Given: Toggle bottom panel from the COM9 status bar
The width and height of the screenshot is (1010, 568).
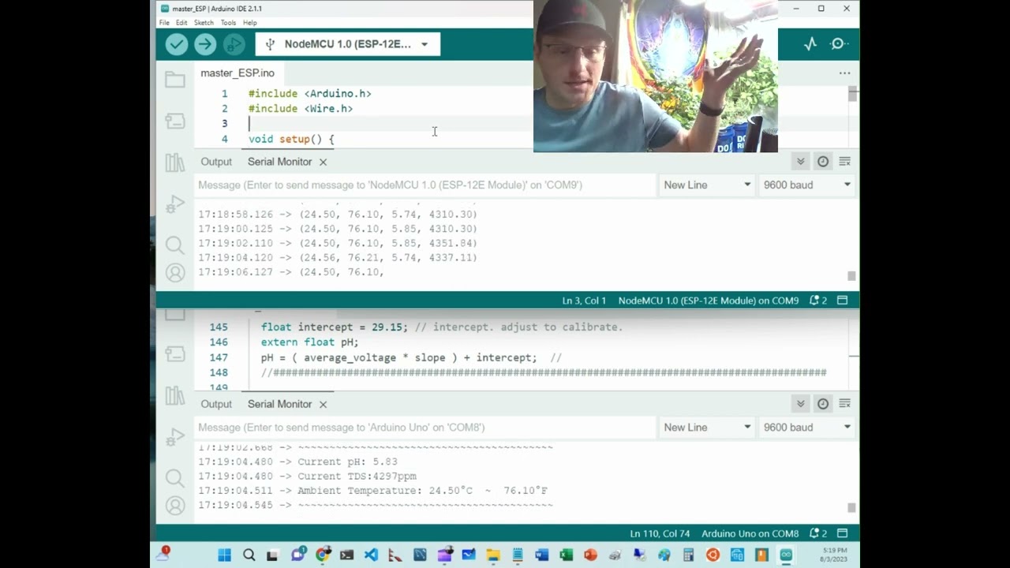Looking at the screenshot, I should [x=842, y=301].
